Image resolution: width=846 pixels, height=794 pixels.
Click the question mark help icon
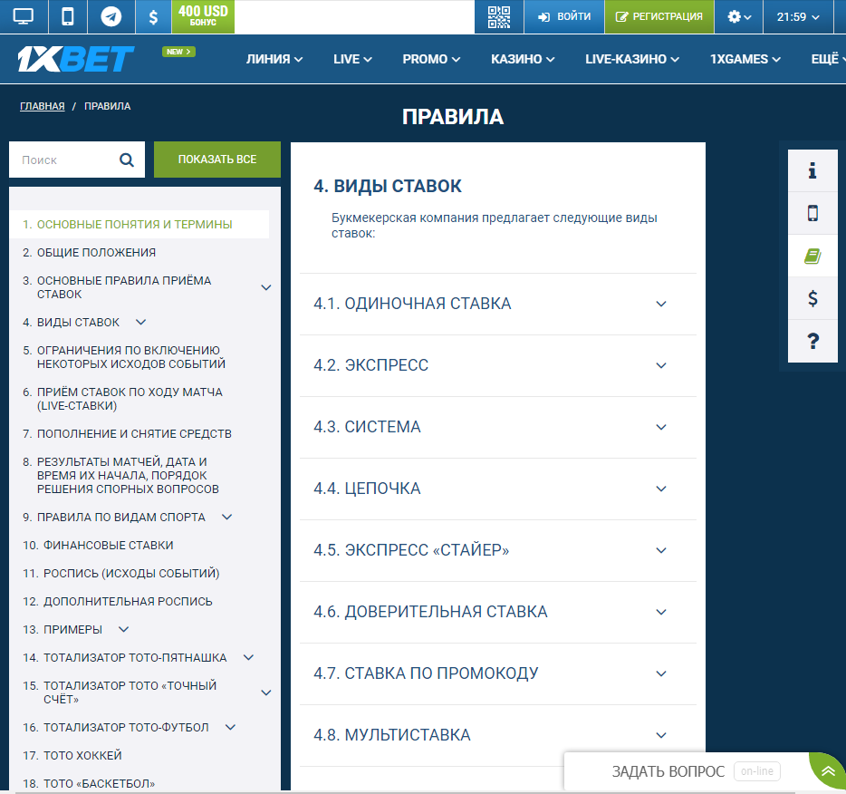pyautogui.click(x=812, y=341)
